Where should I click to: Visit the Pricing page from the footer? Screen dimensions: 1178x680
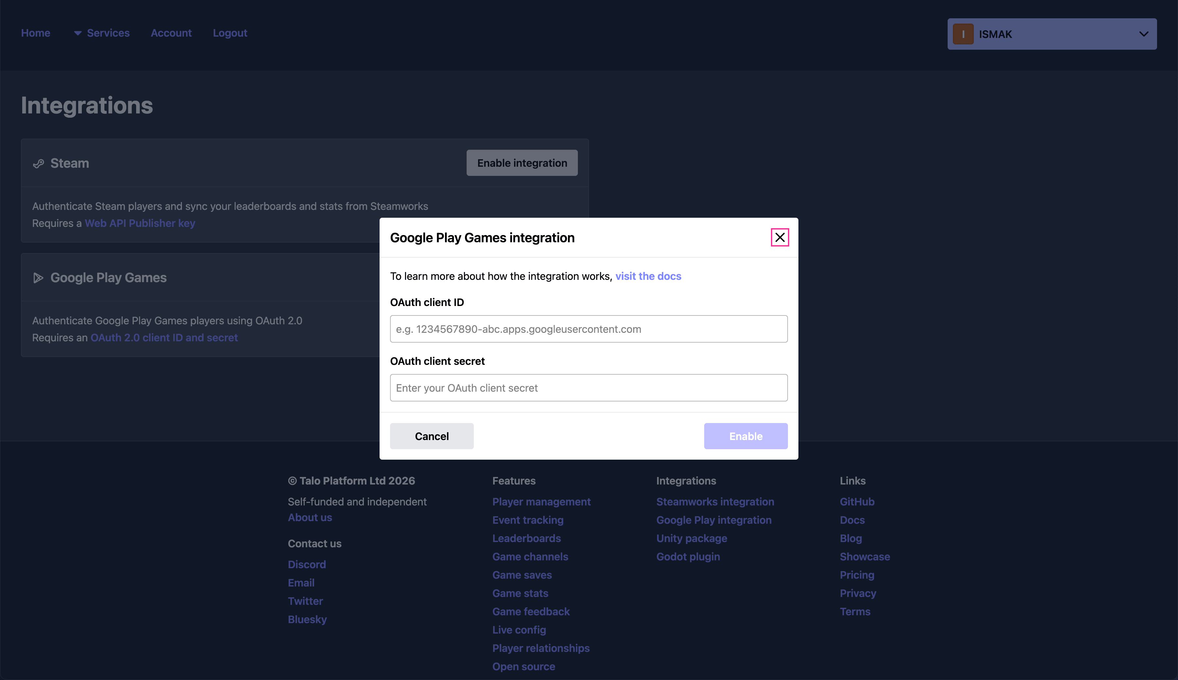click(x=857, y=575)
